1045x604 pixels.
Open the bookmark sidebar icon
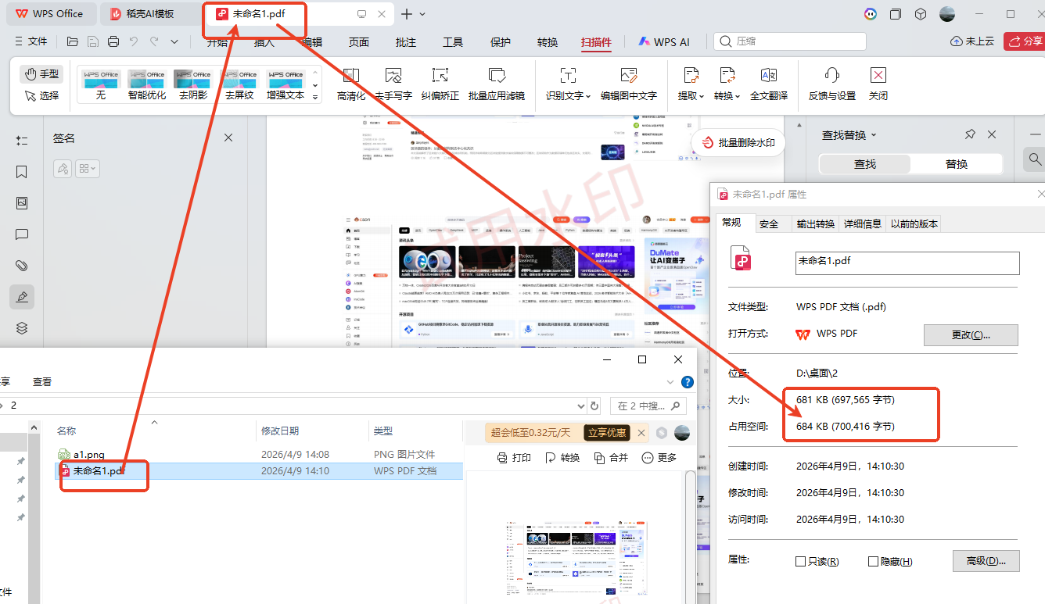[x=22, y=172]
